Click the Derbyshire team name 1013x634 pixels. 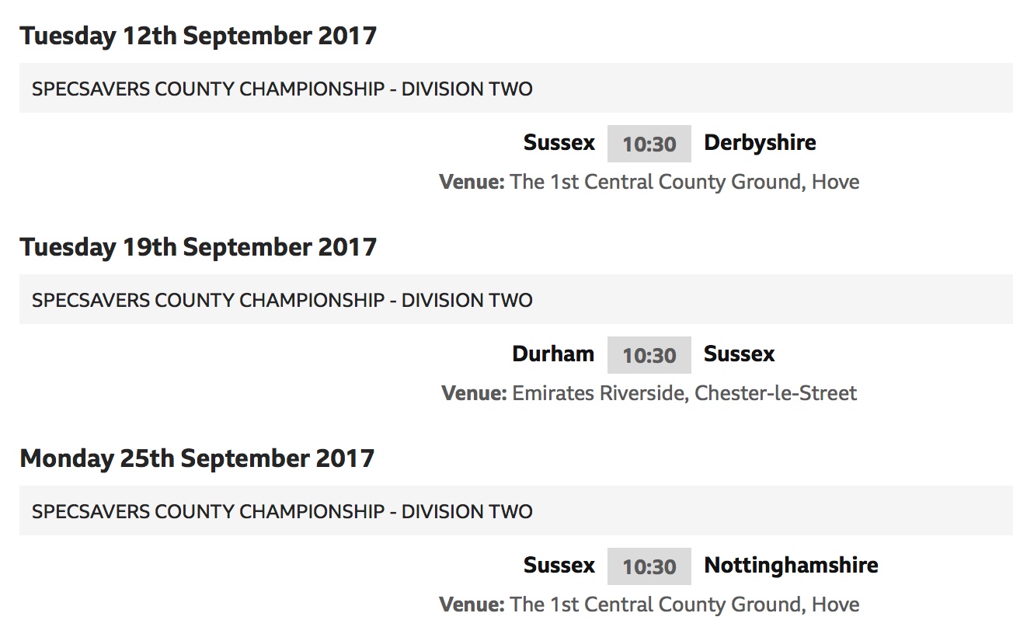tap(760, 143)
